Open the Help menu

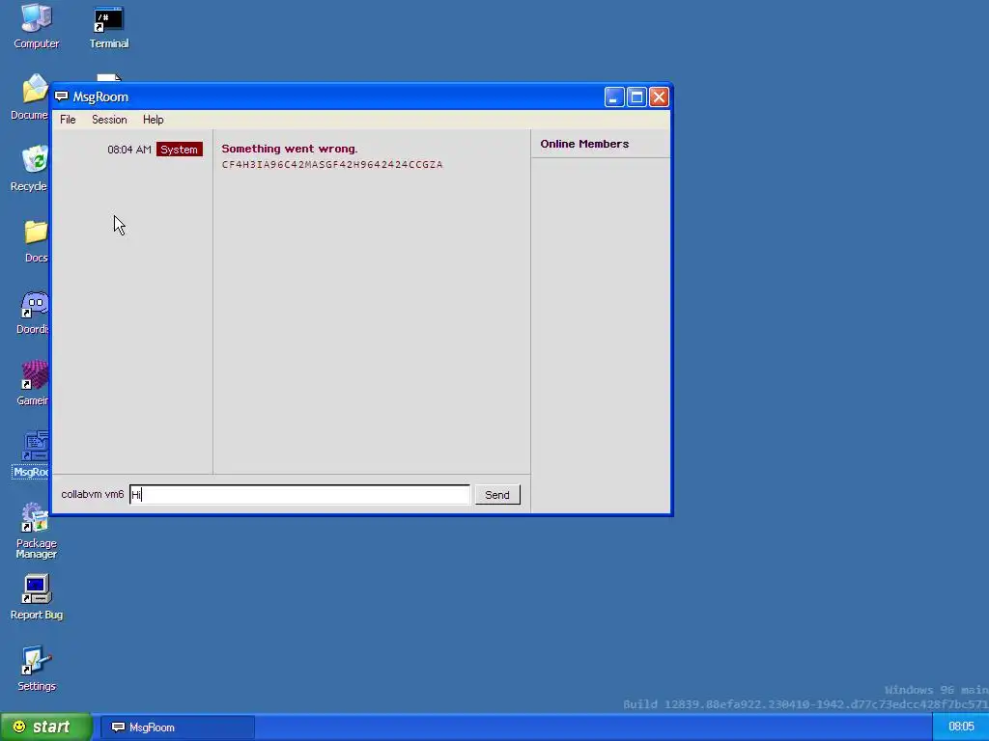click(x=153, y=120)
